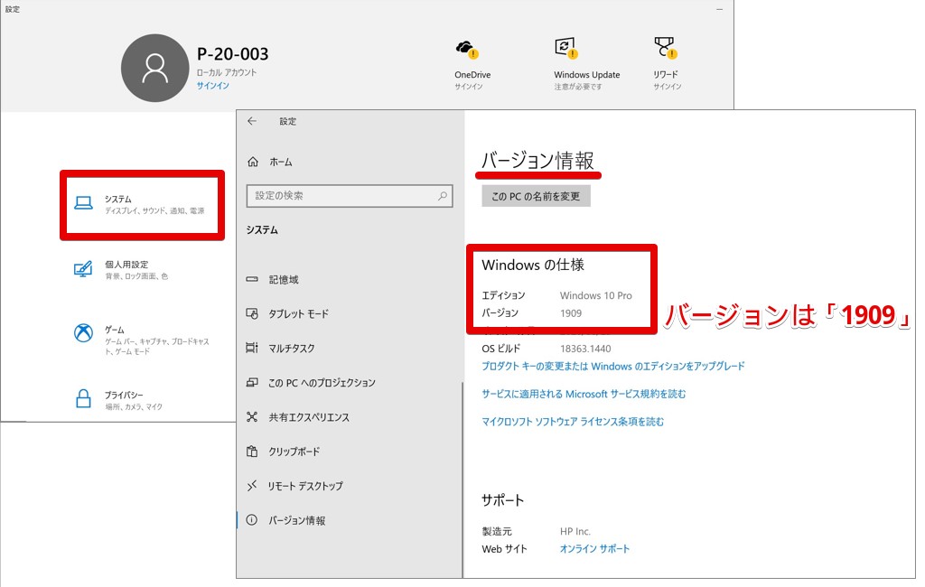Minimize the back 設定 window
This screenshot has height=587, width=925.
click(720, 9)
